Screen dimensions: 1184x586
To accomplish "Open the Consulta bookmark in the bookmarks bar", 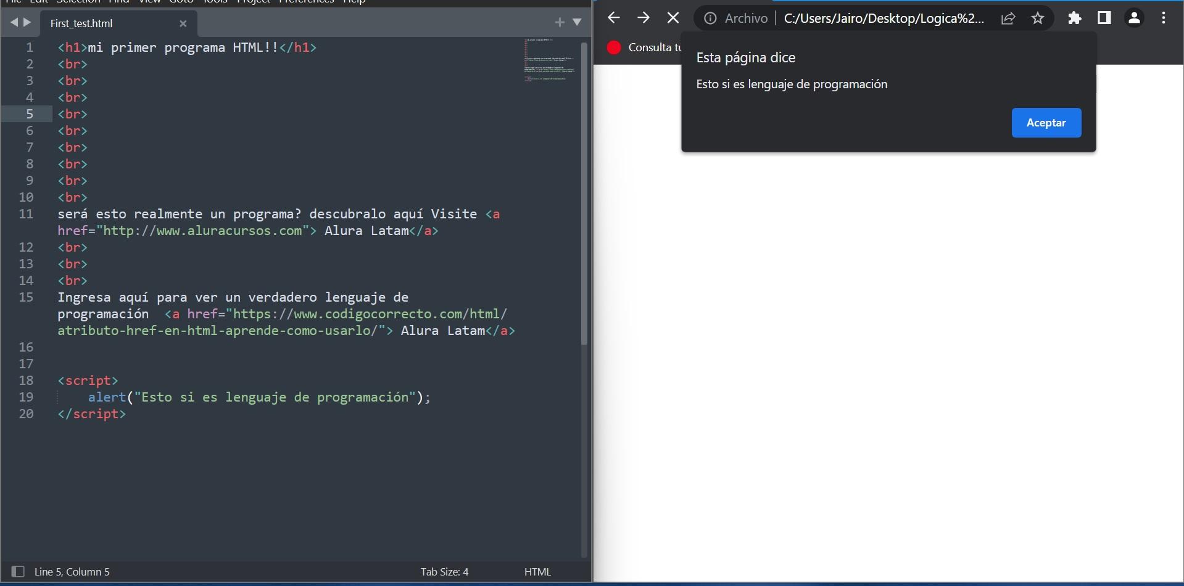I will pyautogui.click(x=644, y=47).
